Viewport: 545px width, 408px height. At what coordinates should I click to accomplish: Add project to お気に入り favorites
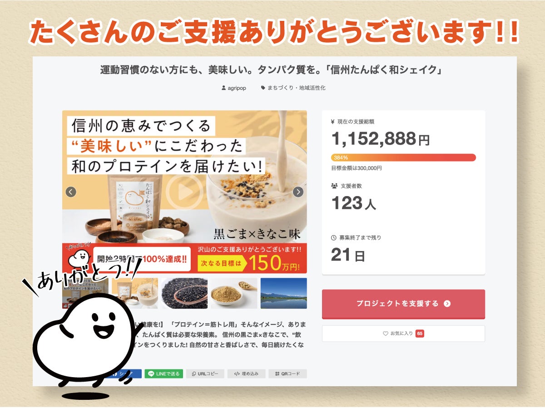[x=403, y=334]
